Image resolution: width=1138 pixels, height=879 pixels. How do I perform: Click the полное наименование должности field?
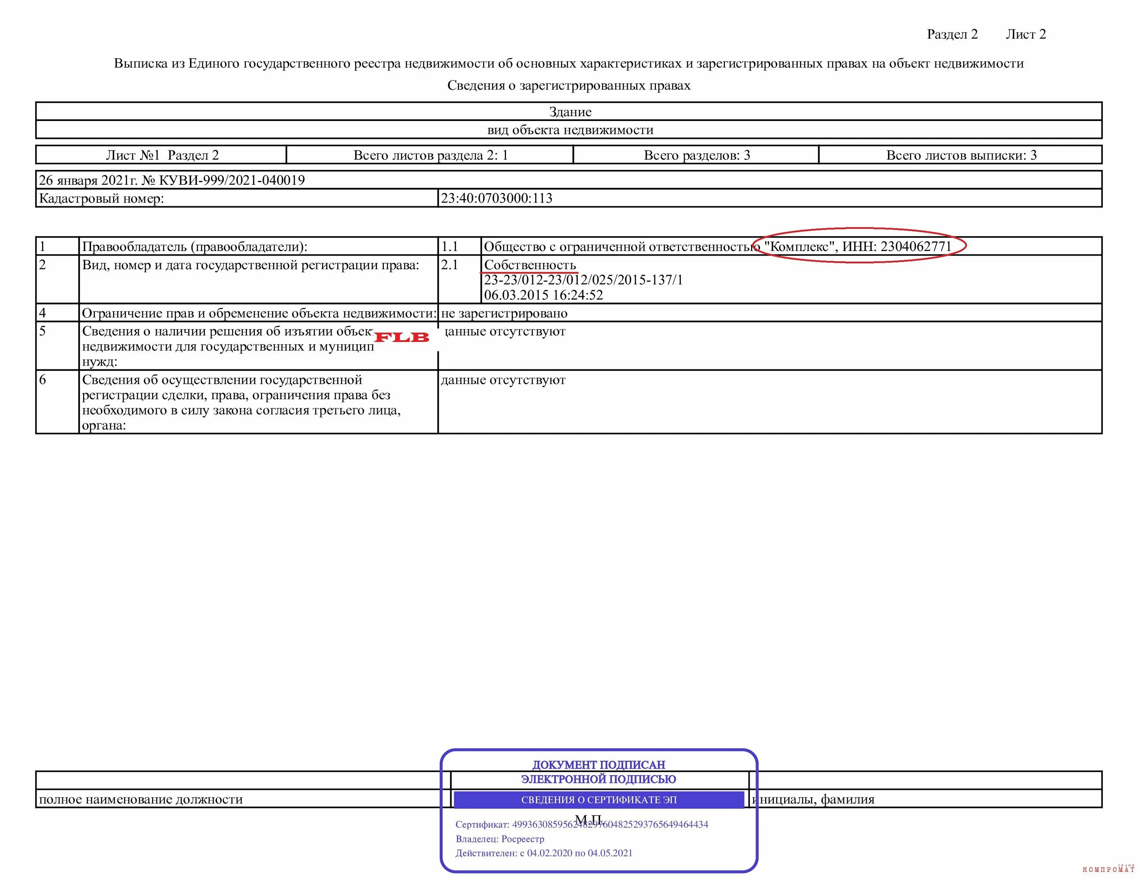click(141, 799)
